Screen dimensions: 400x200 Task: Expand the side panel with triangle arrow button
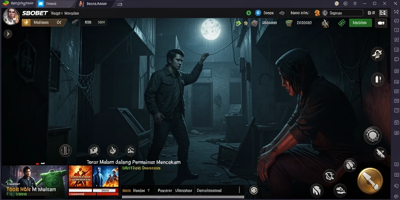(x=8, y=34)
